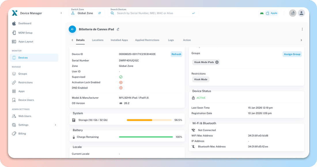
Task: Toggle dark mode with the moon icon
Action: pyautogui.click(x=293, y=13)
